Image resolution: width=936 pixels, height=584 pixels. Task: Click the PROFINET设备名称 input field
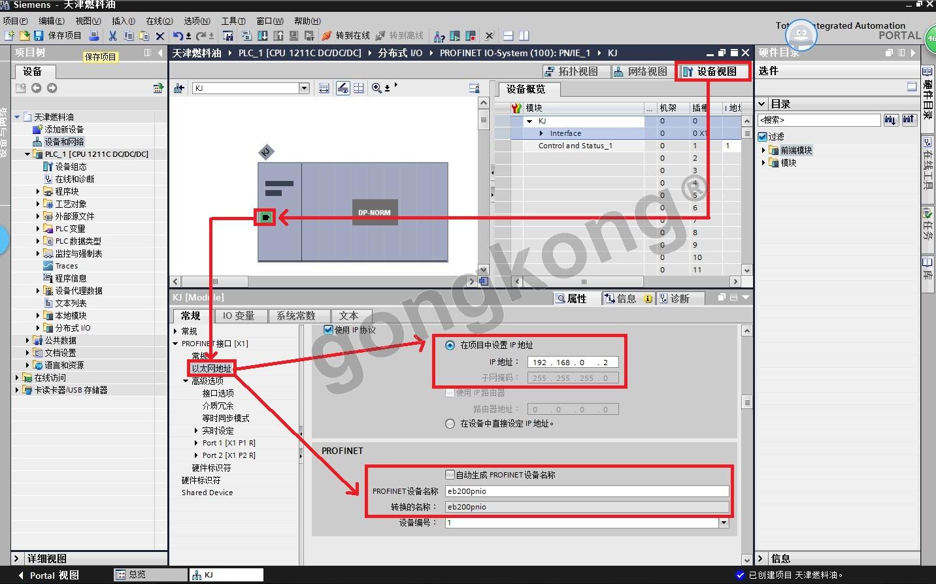(x=587, y=491)
